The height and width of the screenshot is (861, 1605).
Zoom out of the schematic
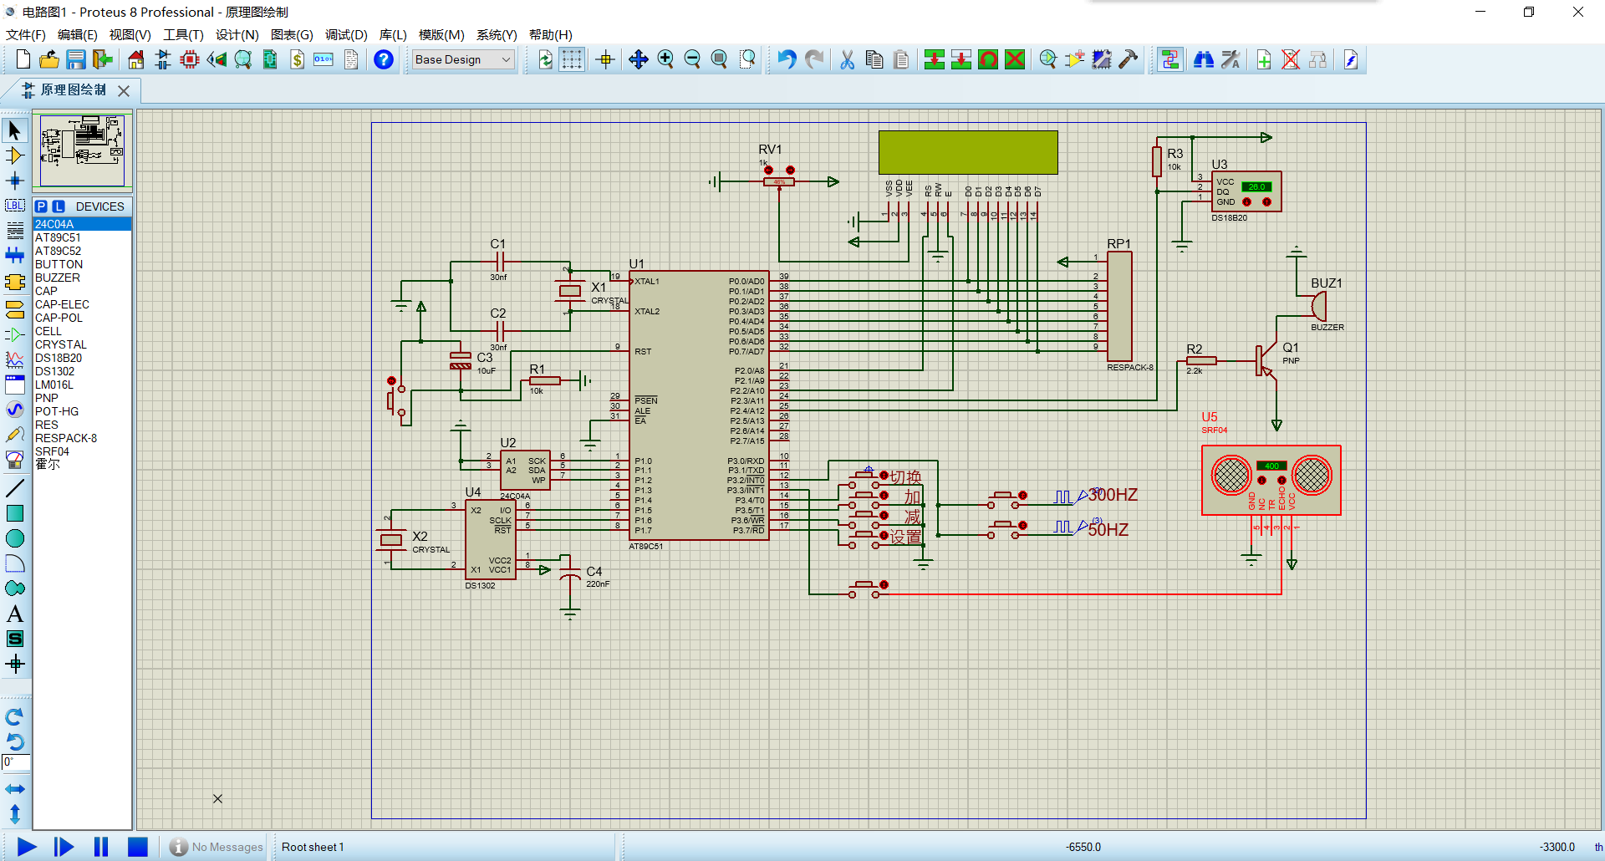pos(692,59)
